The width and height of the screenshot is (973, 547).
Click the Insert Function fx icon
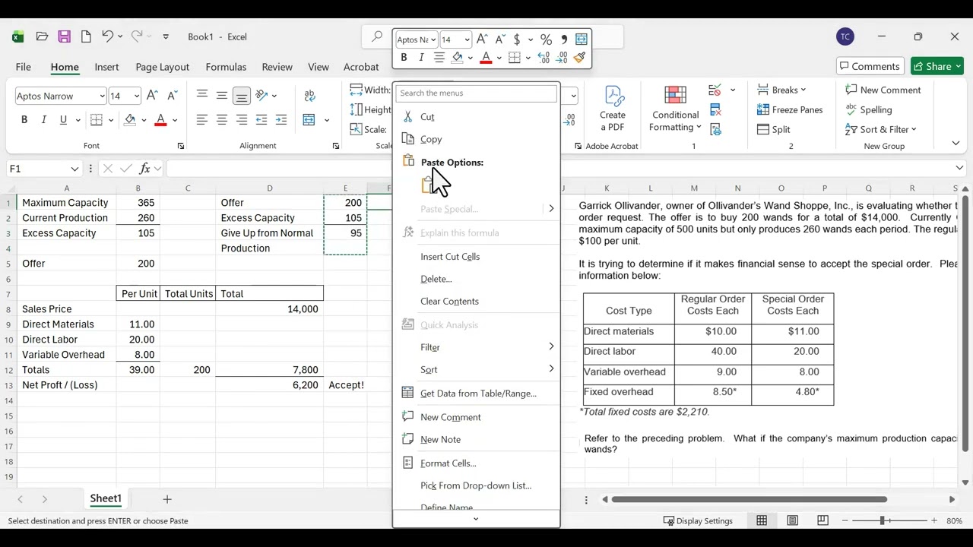coord(145,169)
